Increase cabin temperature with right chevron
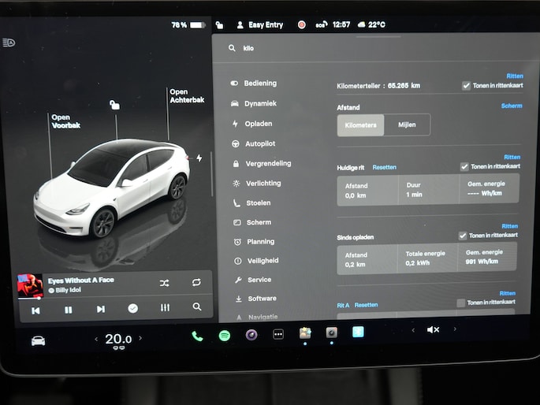 [x=141, y=338]
